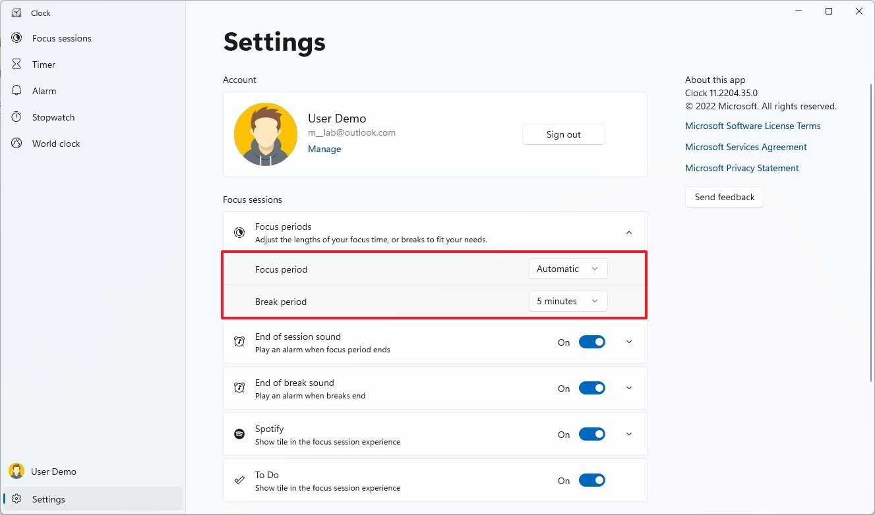Collapse the Focus periods section chevron
875x515 pixels.
point(628,232)
